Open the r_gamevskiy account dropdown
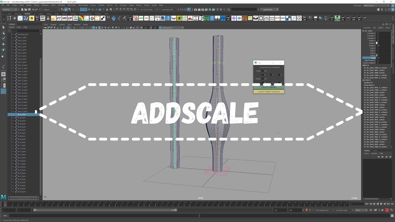This screenshot has width=395, height=222. 269,9
